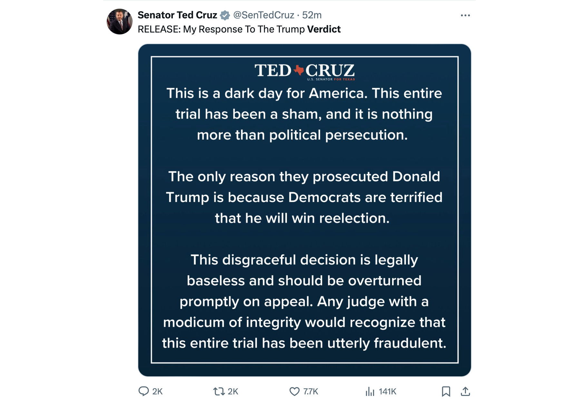Image resolution: width=579 pixels, height=405 pixels.
Task: Click the bold word Verdict
Action: click(x=324, y=29)
